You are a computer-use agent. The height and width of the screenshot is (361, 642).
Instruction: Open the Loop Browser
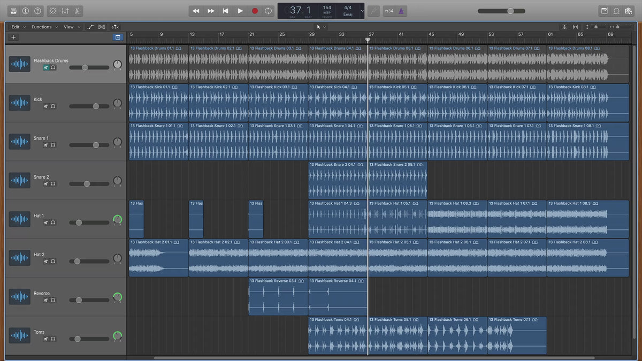tap(616, 11)
